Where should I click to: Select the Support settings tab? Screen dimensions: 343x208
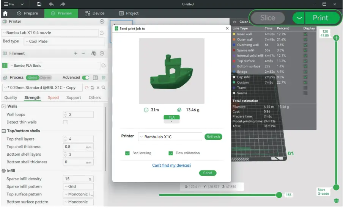coord(74,97)
